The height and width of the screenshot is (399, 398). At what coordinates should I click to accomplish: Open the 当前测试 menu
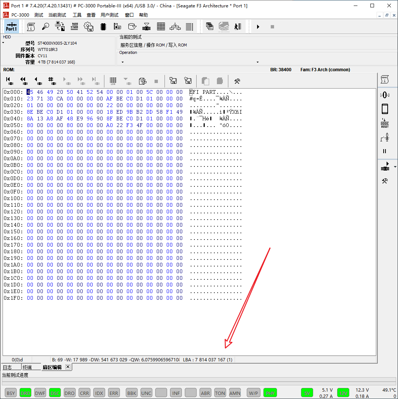pos(57,15)
